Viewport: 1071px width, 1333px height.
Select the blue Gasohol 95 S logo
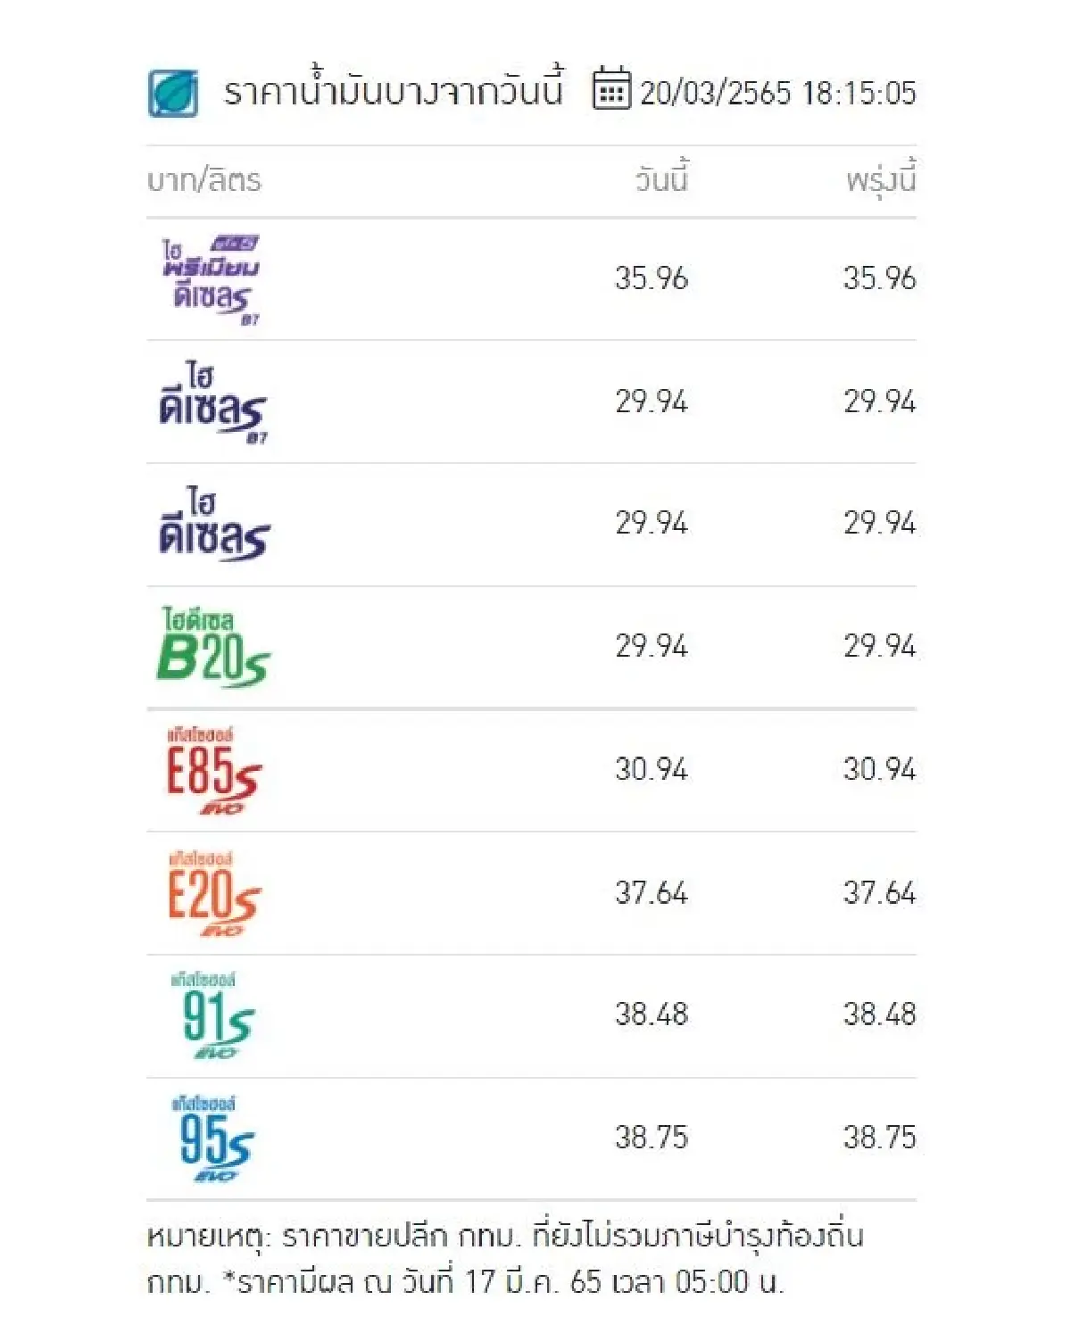click(x=214, y=1140)
